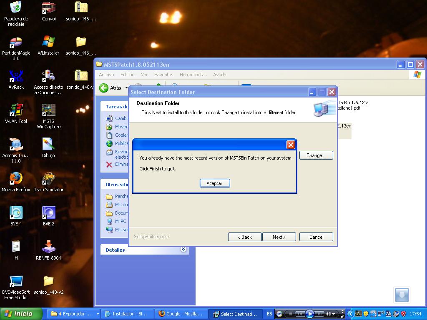Switch to Google - Mozilla taskbar button
Screen dimensions: 427x320
(x=181, y=314)
